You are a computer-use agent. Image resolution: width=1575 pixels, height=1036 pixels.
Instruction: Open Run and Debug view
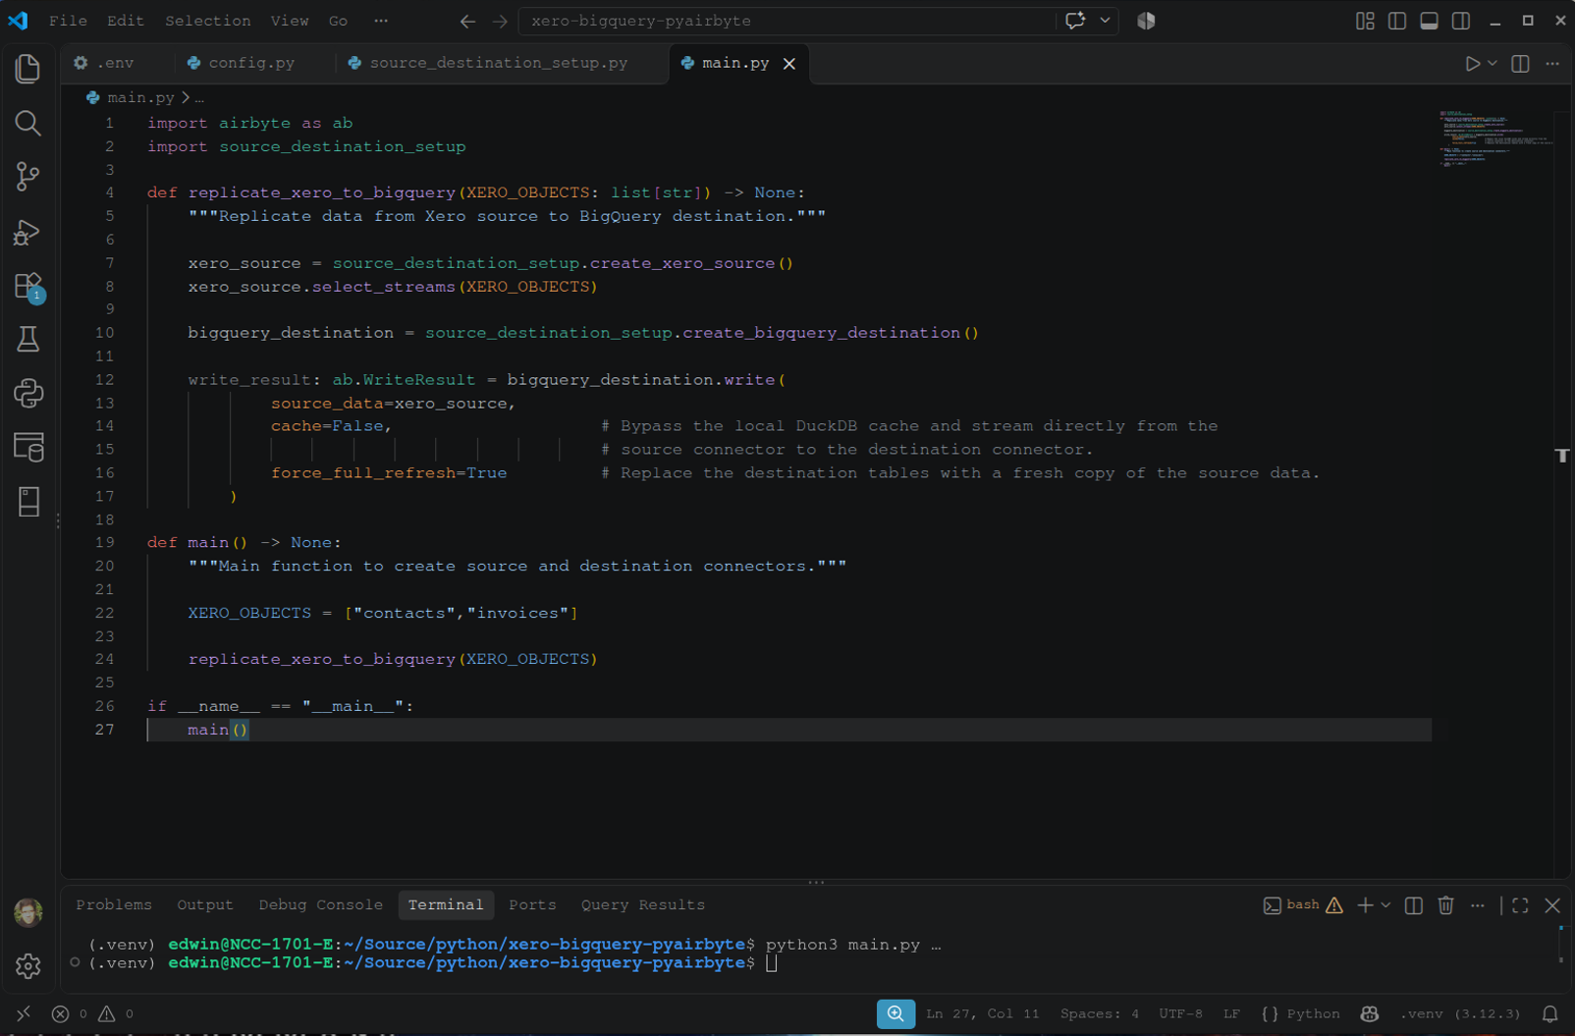[28, 232]
